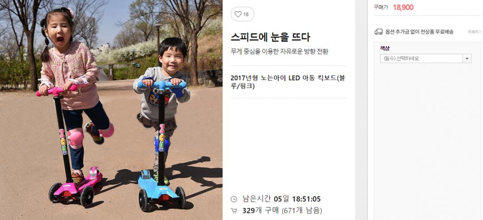Click the arrow button of the 색상 dropdown
Image resolution: width=483 pixels, height=220 pixels.
pos(467,59)
